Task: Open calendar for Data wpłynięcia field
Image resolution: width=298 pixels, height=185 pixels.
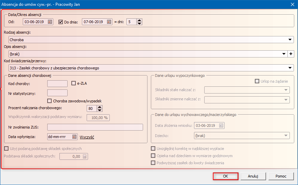Action: click(x=74, y=137)
